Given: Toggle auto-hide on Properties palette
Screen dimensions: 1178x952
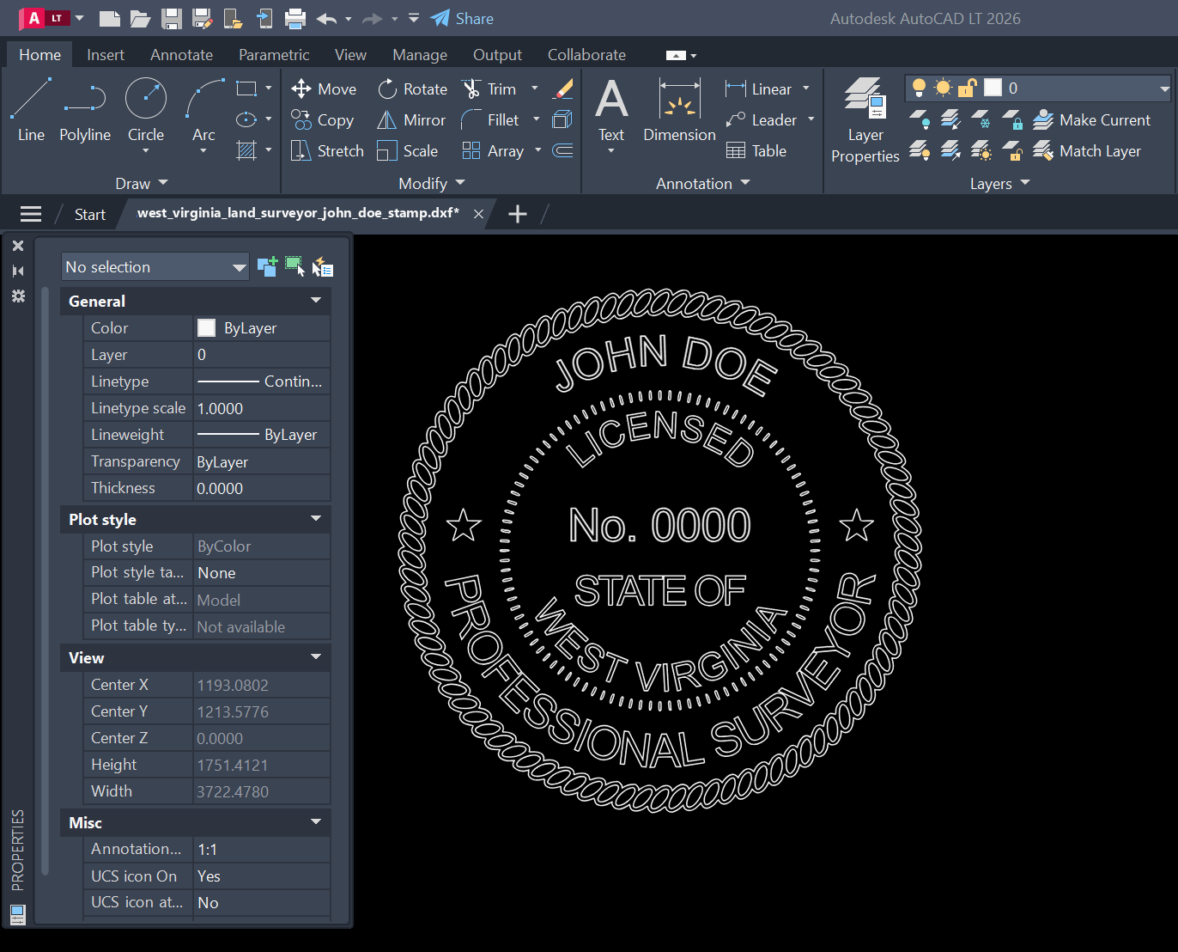Looking at the screenshot, I should coord(17,271).
